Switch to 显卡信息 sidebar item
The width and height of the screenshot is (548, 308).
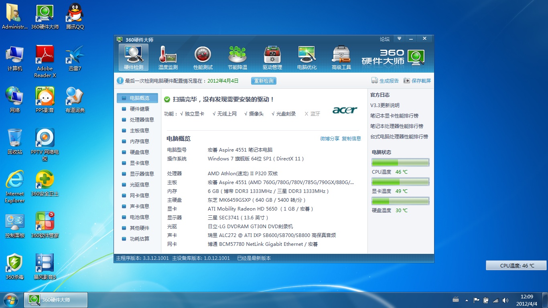139,163
